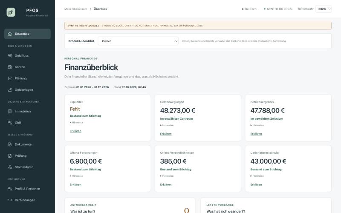Viewport: 341px width, 213px height.
Task: Click the 385,00 € Verbindlichkeiten value
Action: coord(173,161)
